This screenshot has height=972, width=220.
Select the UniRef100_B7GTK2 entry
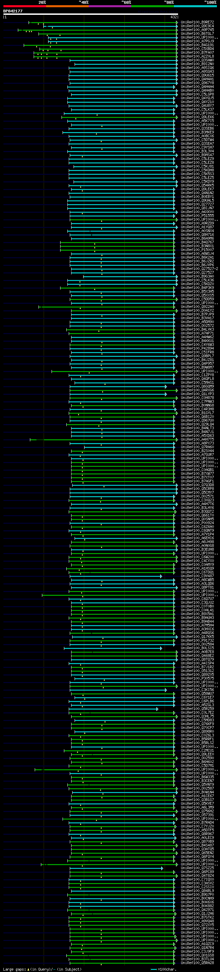click(x=197, y=917)
